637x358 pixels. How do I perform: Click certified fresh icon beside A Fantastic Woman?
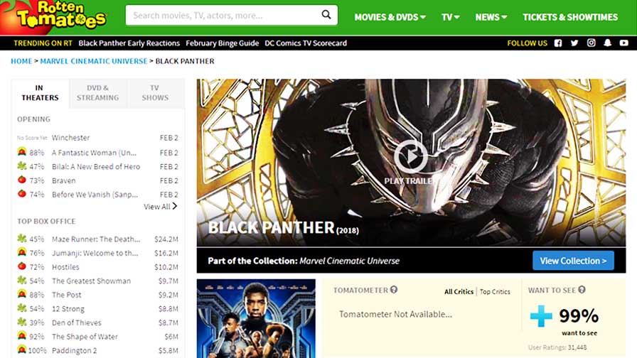tap(22, 152)
